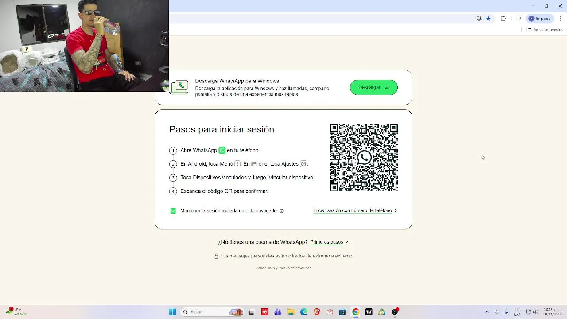
Task: Click '¿No tienes una cuenta de WhatsApp?' text
Action: (263, 242)
